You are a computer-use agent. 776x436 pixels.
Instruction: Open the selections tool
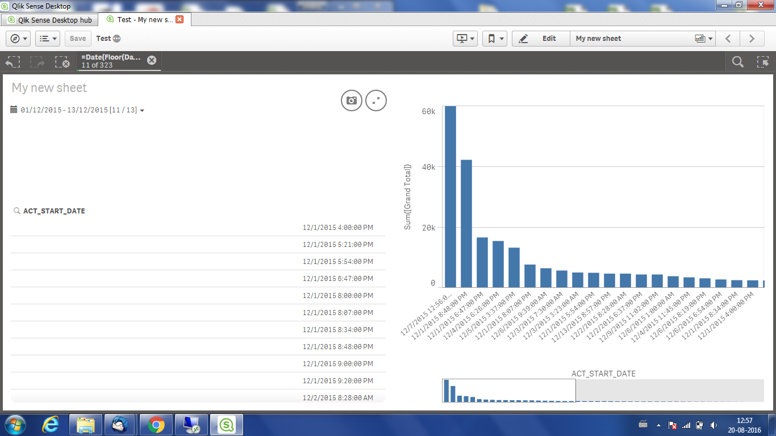pos(763,62)
